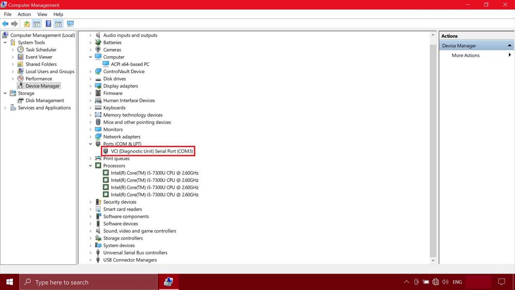This screenshot has width=515, height=290.
Task: Select ACPI x64-based PC entry
Action: 130,64
